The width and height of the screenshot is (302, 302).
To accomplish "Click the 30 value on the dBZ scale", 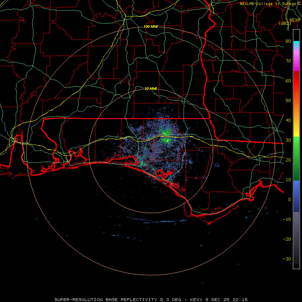I will tap(288, 140).
